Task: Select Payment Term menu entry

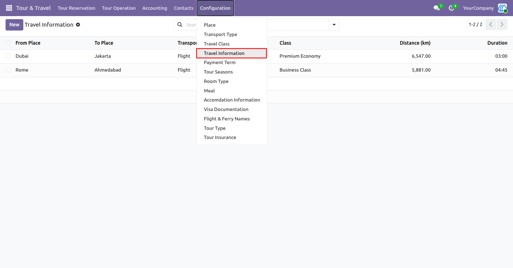Action: [232, 62]
